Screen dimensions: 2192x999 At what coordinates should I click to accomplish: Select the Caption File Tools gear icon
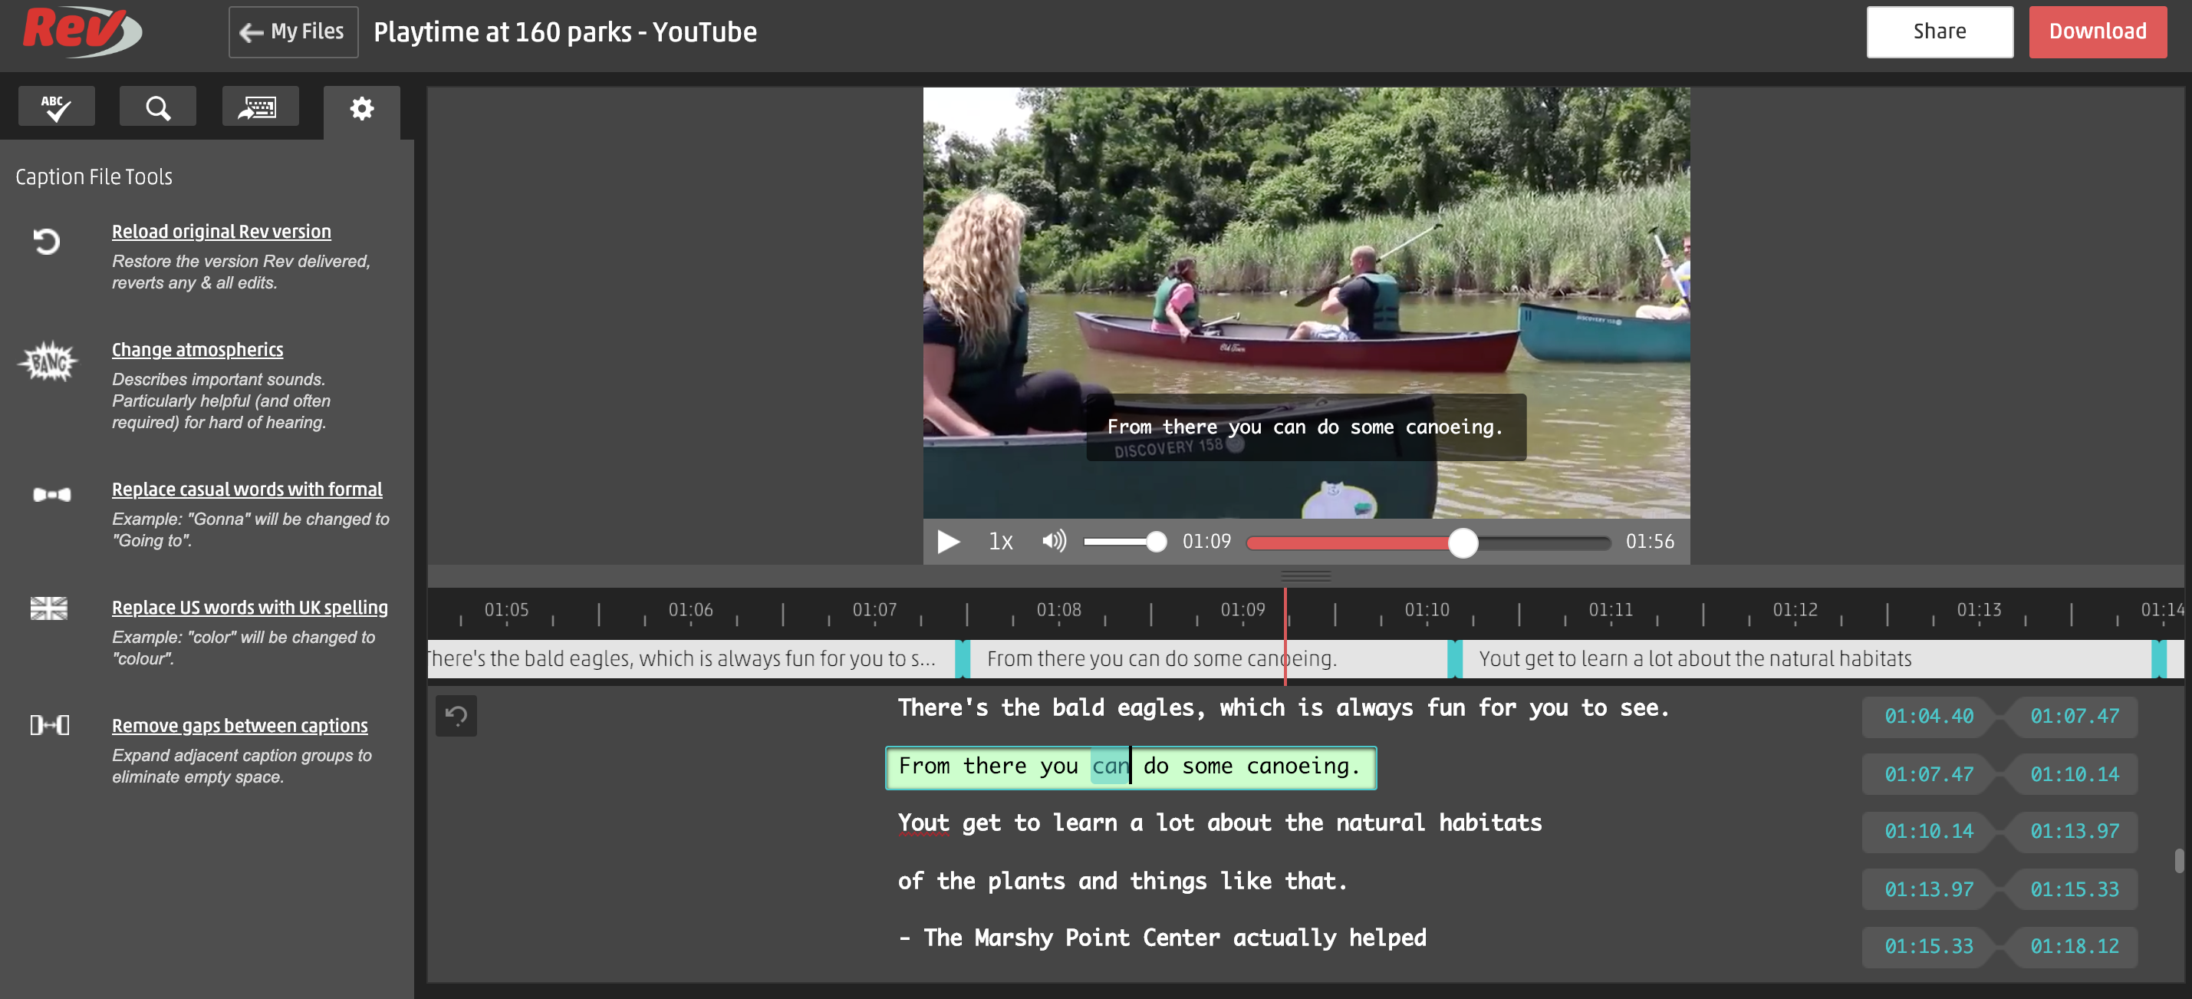(x=362, y=109)
